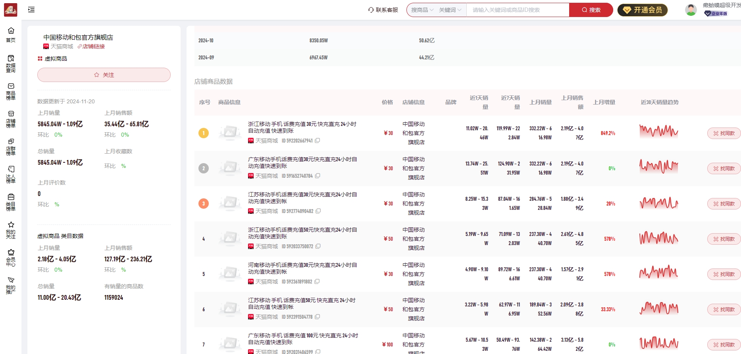The image size is (741, 354).
Task: Open 我的关注 star icon in sidebar
Action: tap(11, 230)
